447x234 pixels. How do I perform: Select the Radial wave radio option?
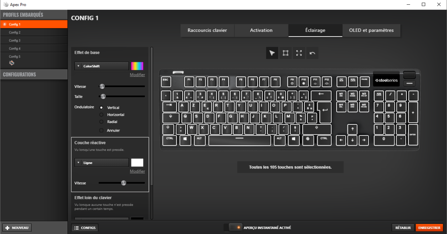coord(101,122)
